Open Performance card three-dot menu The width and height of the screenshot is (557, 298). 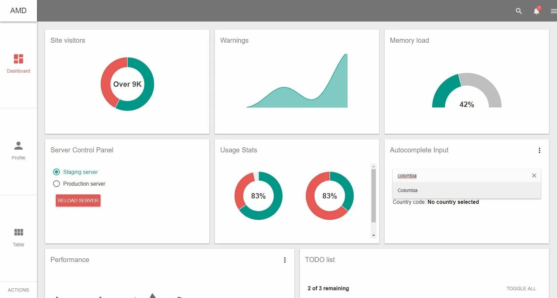pyautogui.click(x=285, y=260)
